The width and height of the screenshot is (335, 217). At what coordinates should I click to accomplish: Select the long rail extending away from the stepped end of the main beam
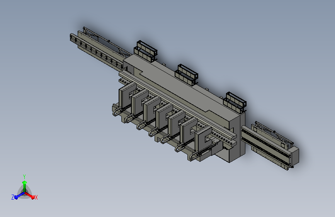click(x=97, y=51)
